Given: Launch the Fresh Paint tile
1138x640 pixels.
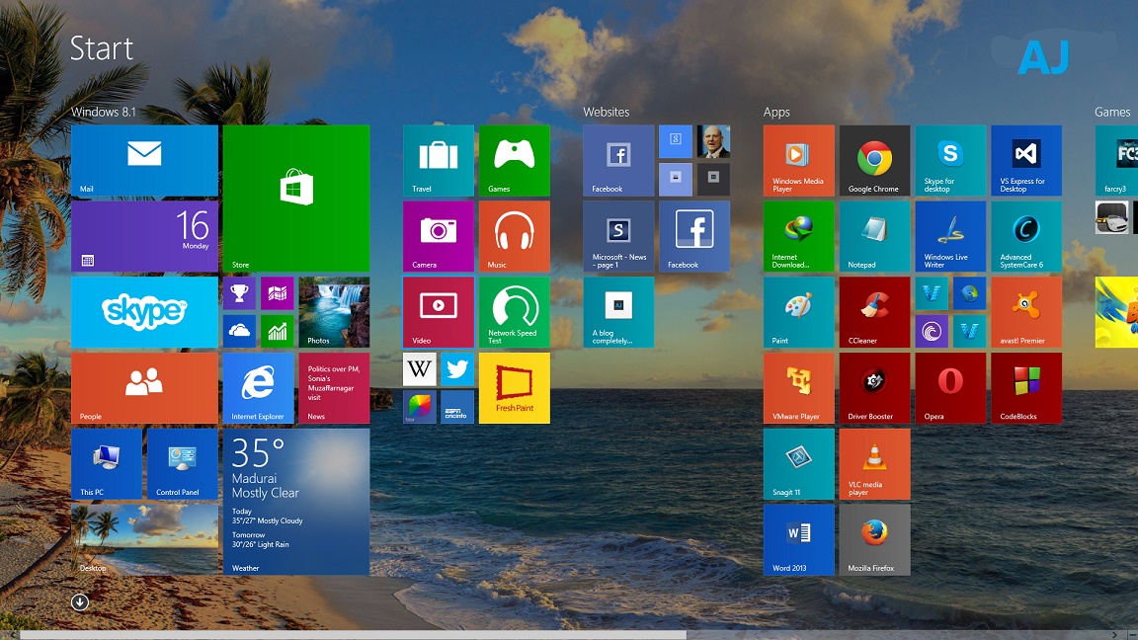Looking at the screenshot, I should (515, 388).
